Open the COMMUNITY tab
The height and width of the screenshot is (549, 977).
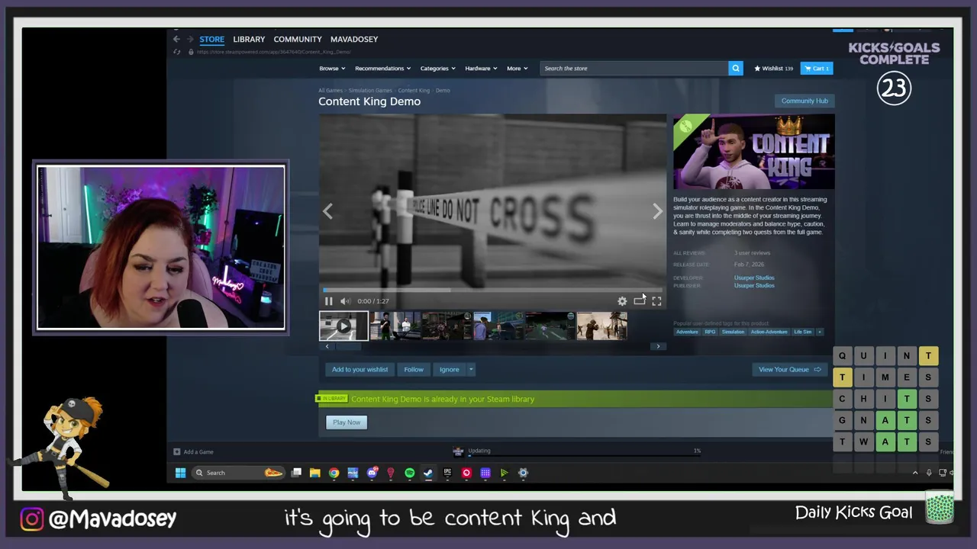click(x=298, y=39)
